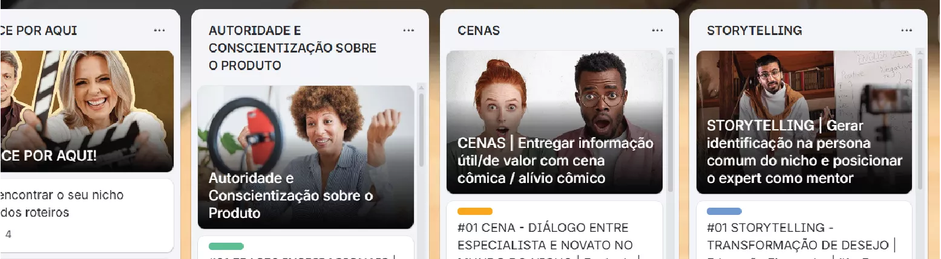
Task: Open card "encontrar o seu nicho dos roteiros"
Action: 87,215
